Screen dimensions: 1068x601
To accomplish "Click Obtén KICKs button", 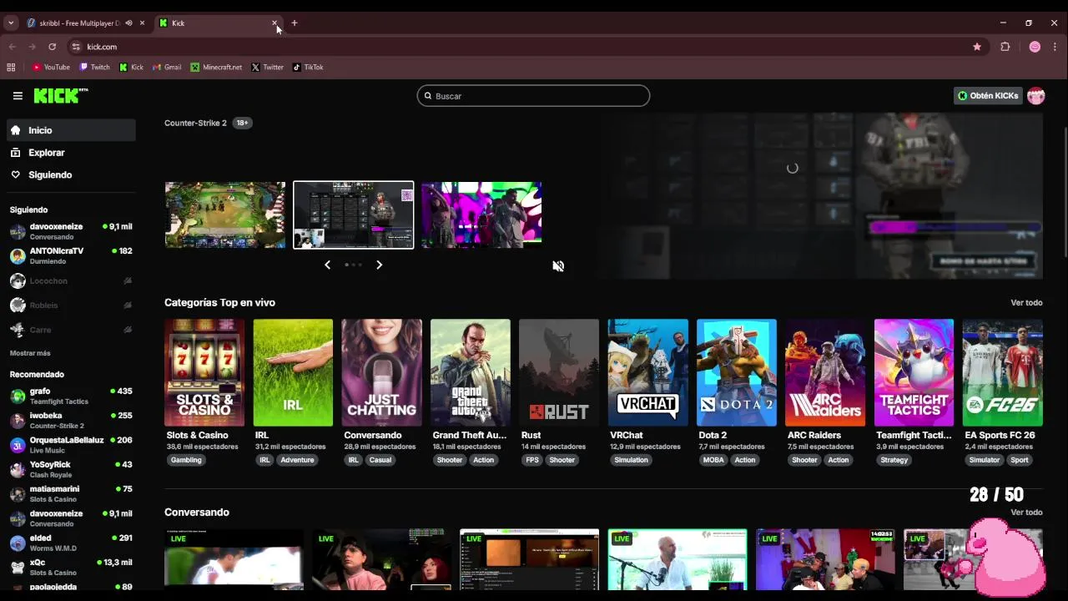I will click(x=988, y=96).
